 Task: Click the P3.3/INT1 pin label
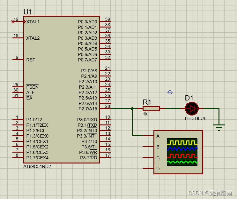(87, 136)
